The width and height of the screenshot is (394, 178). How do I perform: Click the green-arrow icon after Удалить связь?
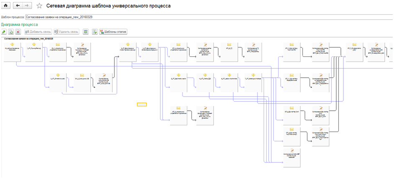pyautogui.click(x=86, y=32)
